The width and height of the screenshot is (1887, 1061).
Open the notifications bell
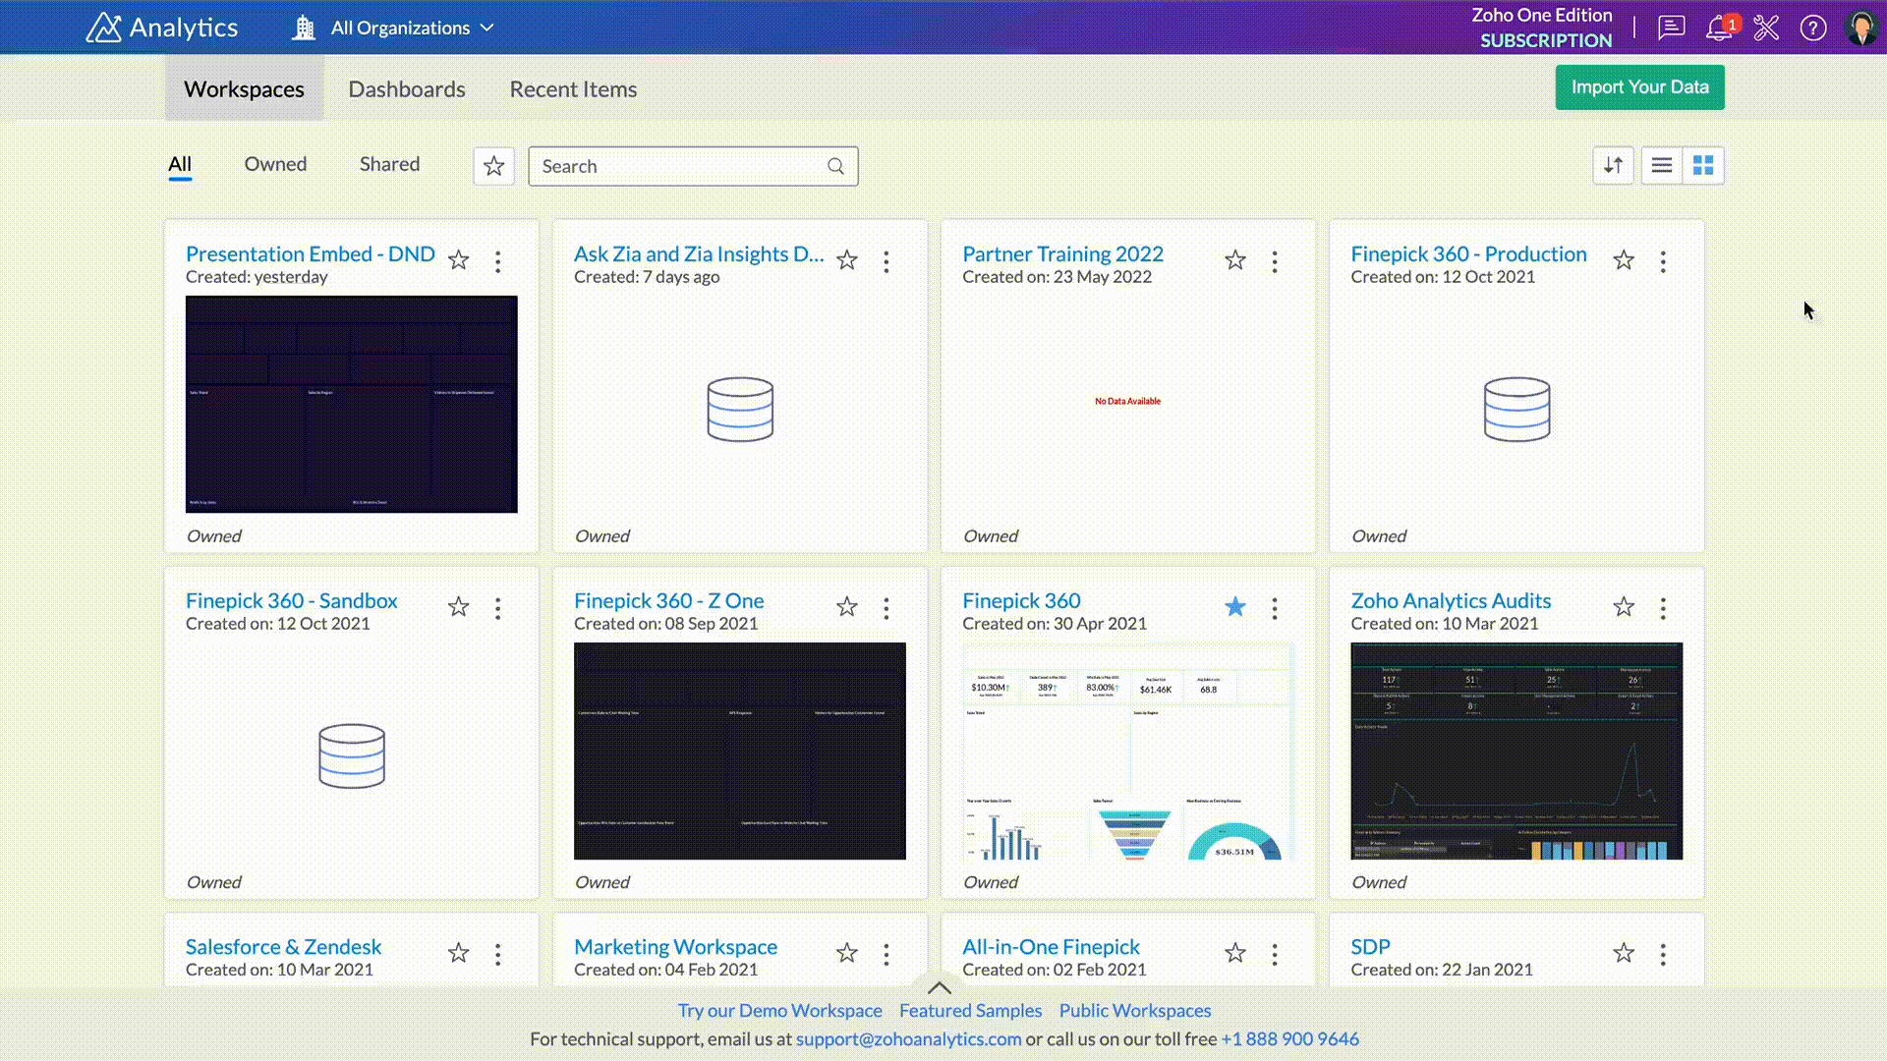click(1719, 28)
